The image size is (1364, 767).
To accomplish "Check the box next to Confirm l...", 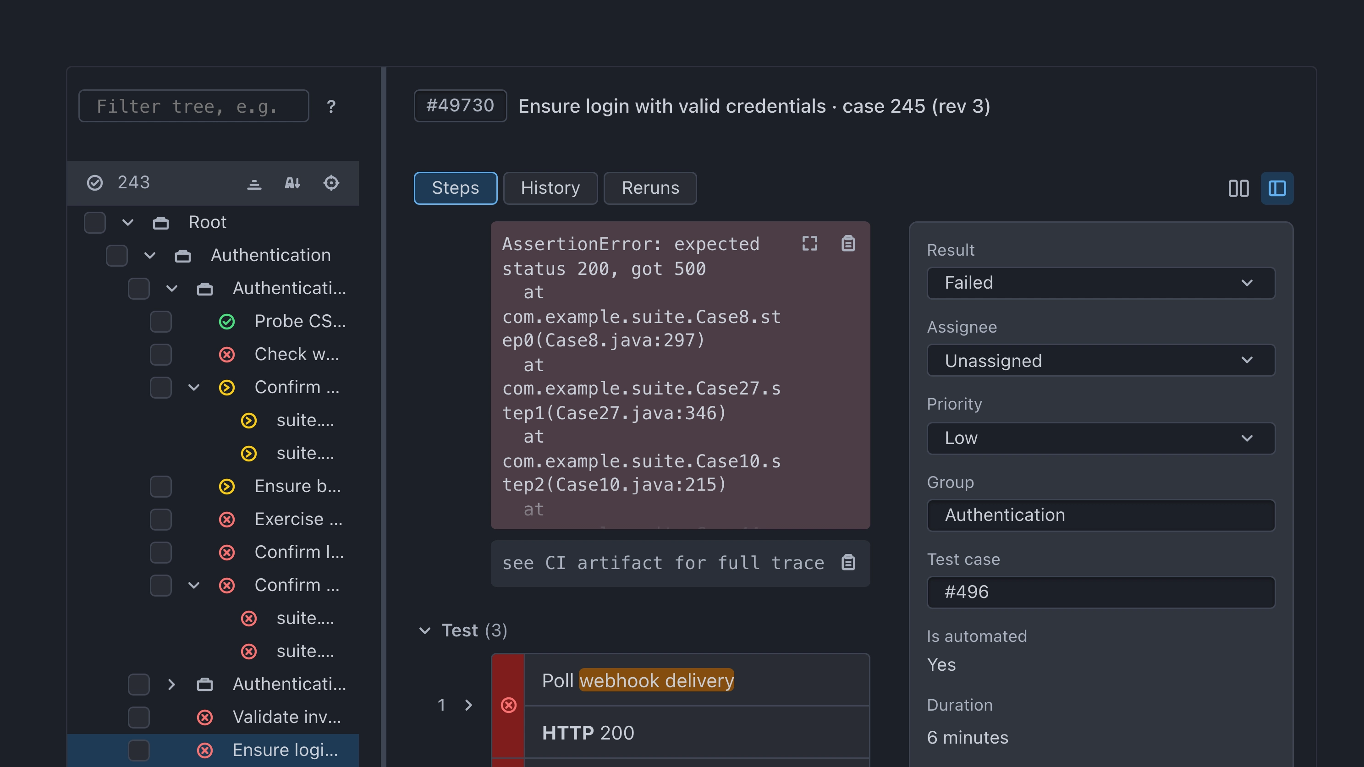I will click(x=160, y=552).
